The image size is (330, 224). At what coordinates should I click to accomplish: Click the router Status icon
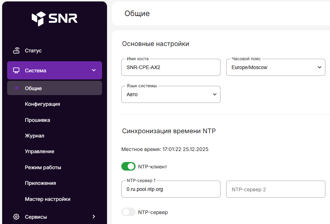click(16, 51)
